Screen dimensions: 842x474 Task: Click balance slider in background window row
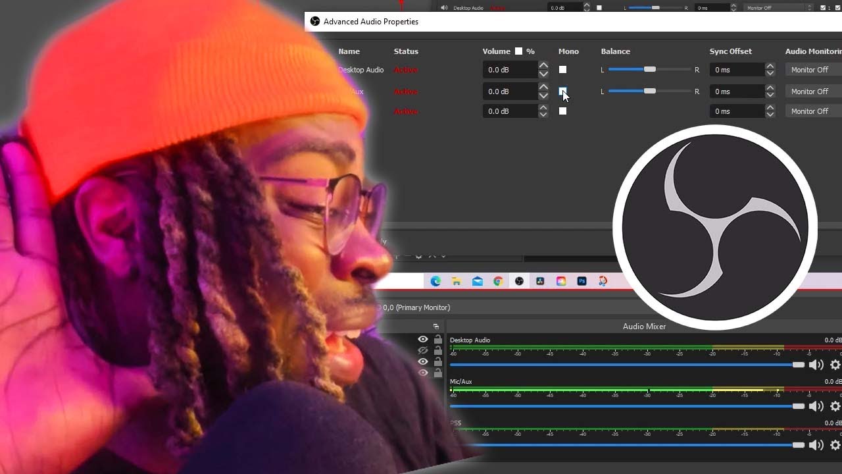[655, 8]
